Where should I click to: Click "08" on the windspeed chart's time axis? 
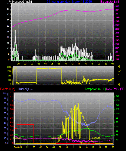click(x=59, y=64)
